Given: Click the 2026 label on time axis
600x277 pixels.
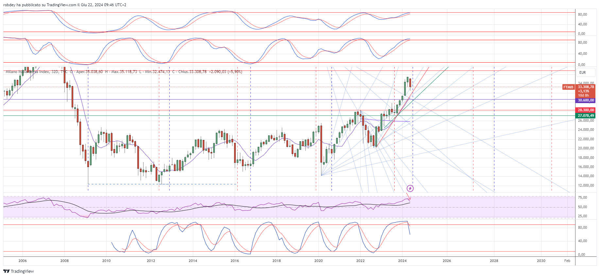Looking at the screenshot, I should [447, 261].
